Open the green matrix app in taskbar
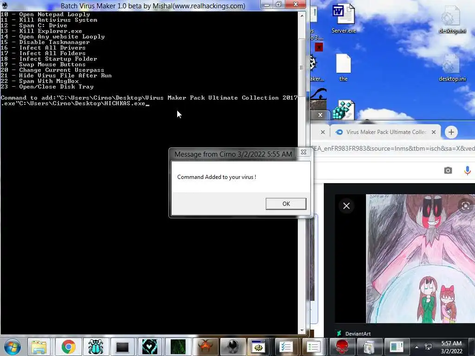Screen dimensions: 475x356 pyautogui.click(x=178, y=347)
